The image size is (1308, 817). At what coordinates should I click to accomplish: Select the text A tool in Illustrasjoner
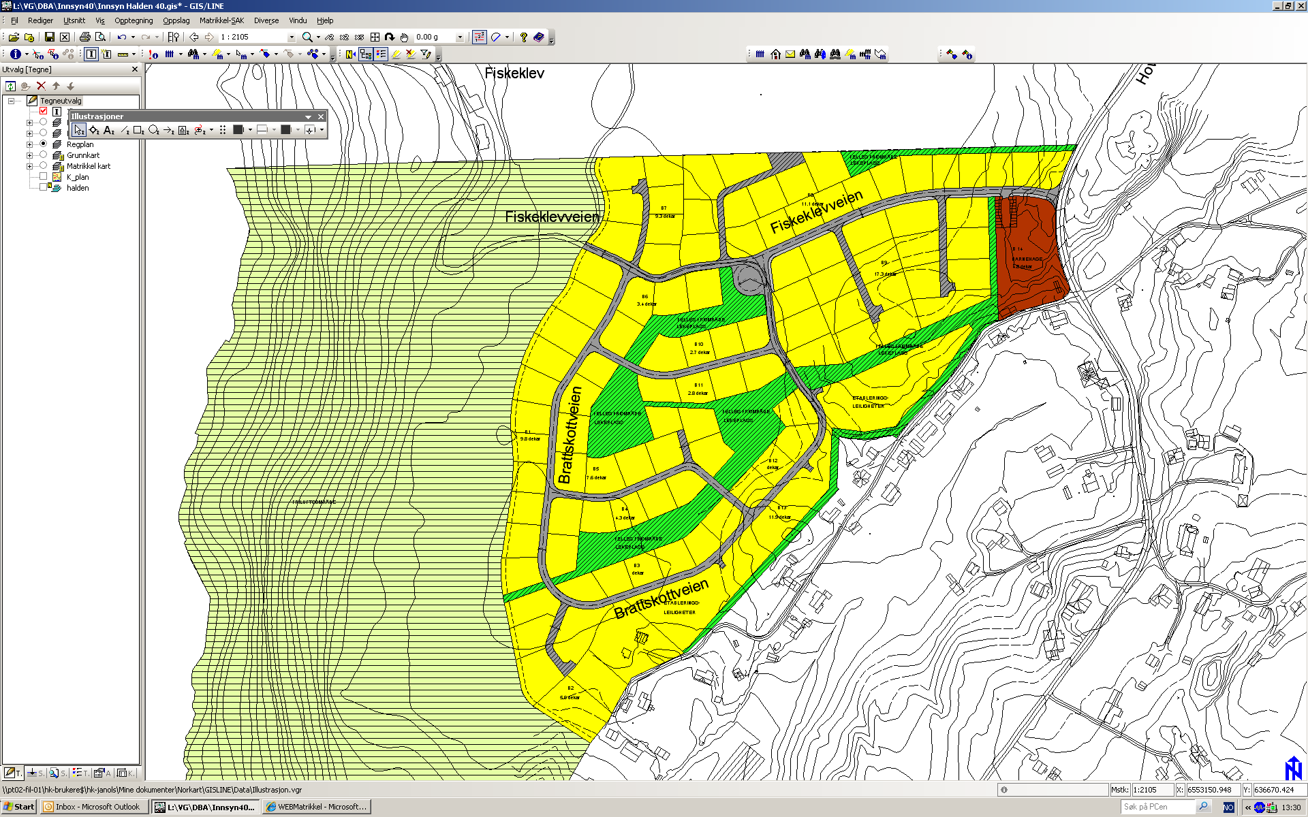point(109,130)
